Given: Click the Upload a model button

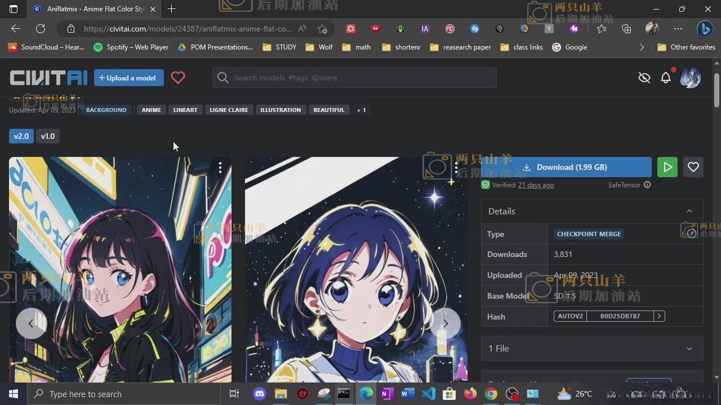Looking at the screenshot, I should [128, 78].
